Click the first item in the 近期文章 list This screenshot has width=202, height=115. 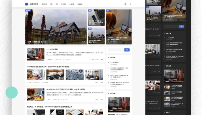(x=114, y=62)
